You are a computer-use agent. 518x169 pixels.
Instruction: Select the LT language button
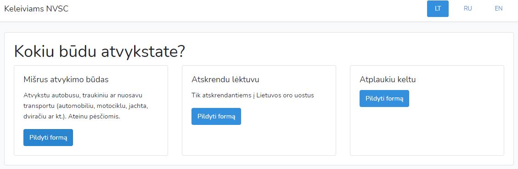[x=438, y=9]
